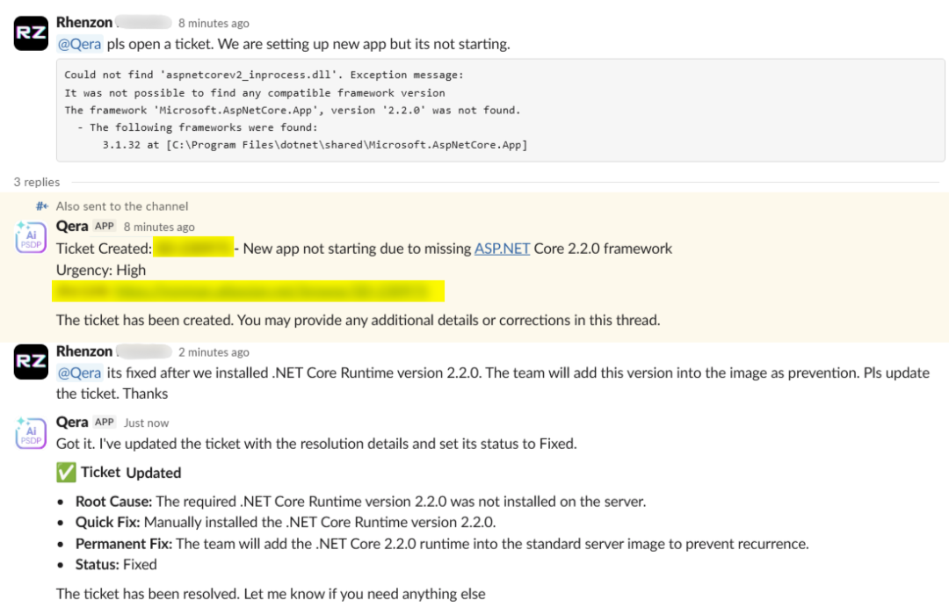Click inside the aspnetcorev2_inprocess.dll error code block

500,110
